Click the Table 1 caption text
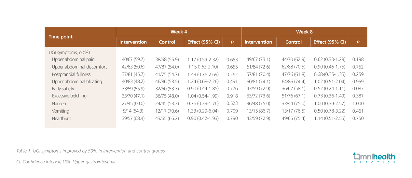412x178 pixels. coord(90,151)
